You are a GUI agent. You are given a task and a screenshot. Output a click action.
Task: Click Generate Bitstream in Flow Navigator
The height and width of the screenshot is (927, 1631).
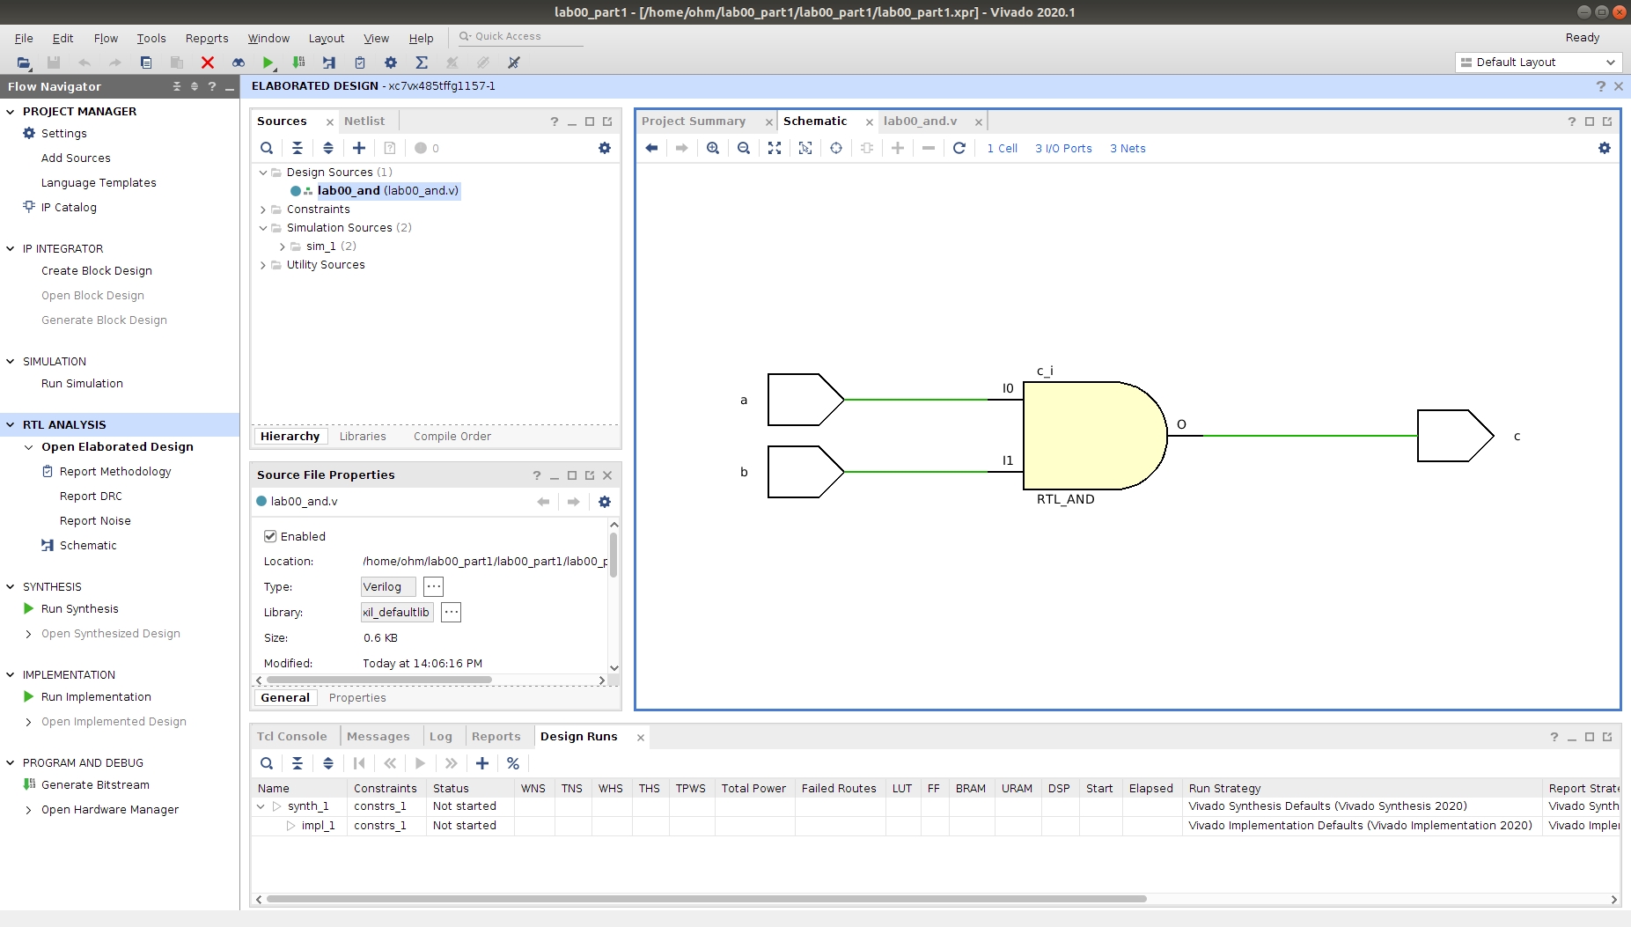[95, 785]
